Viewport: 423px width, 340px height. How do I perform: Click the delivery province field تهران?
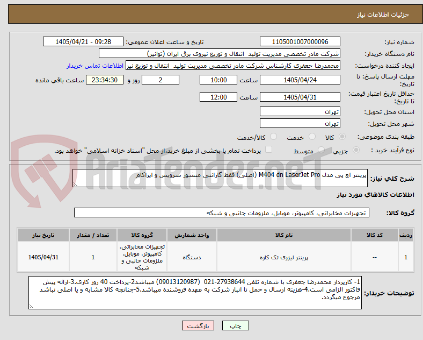click(300, 111)
